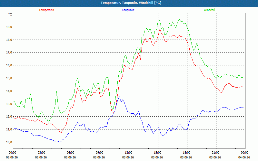Click the chart title 'Temperatur, Taupunkt, Windchill [°C]'

(x=131, y=3)
